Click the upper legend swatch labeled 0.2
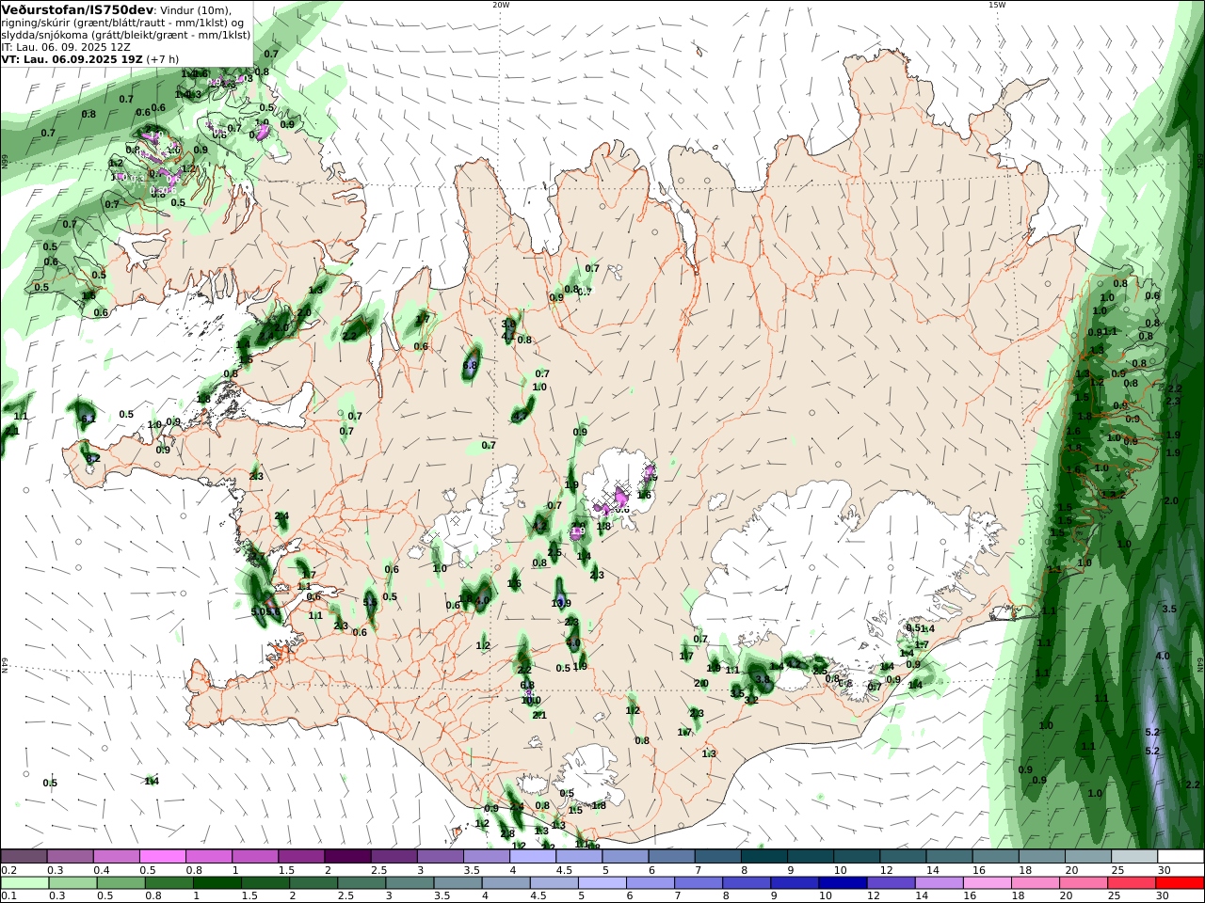Screen dimensions: 1205x903 (x=24, y=857)
